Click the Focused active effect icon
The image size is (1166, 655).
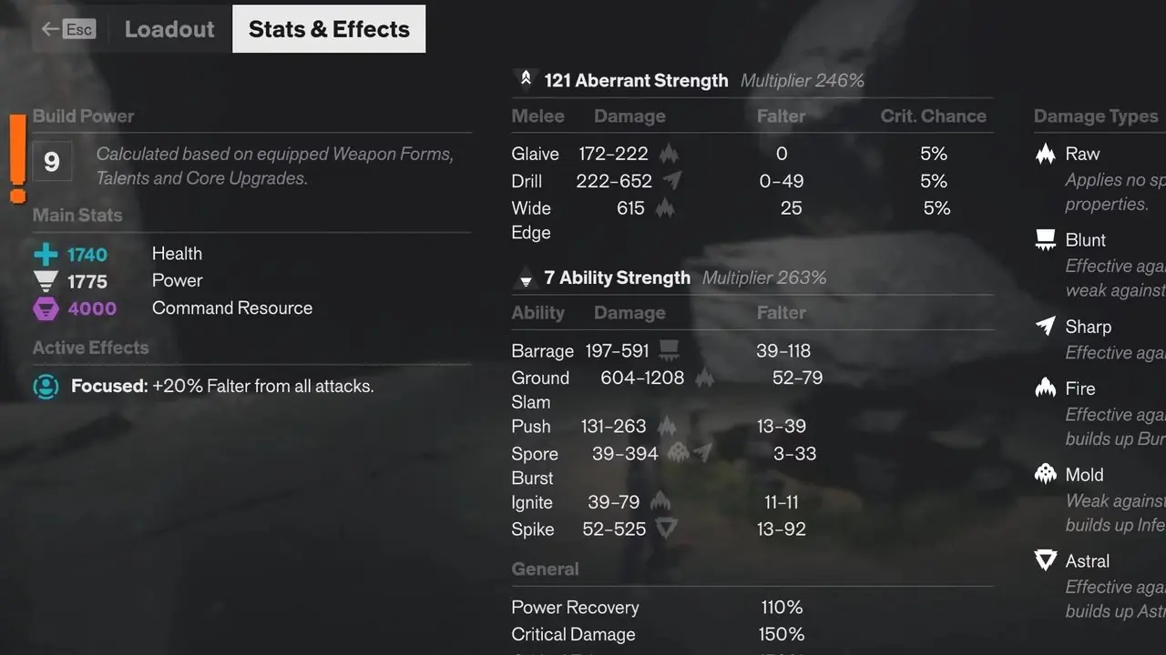(46, 386)
